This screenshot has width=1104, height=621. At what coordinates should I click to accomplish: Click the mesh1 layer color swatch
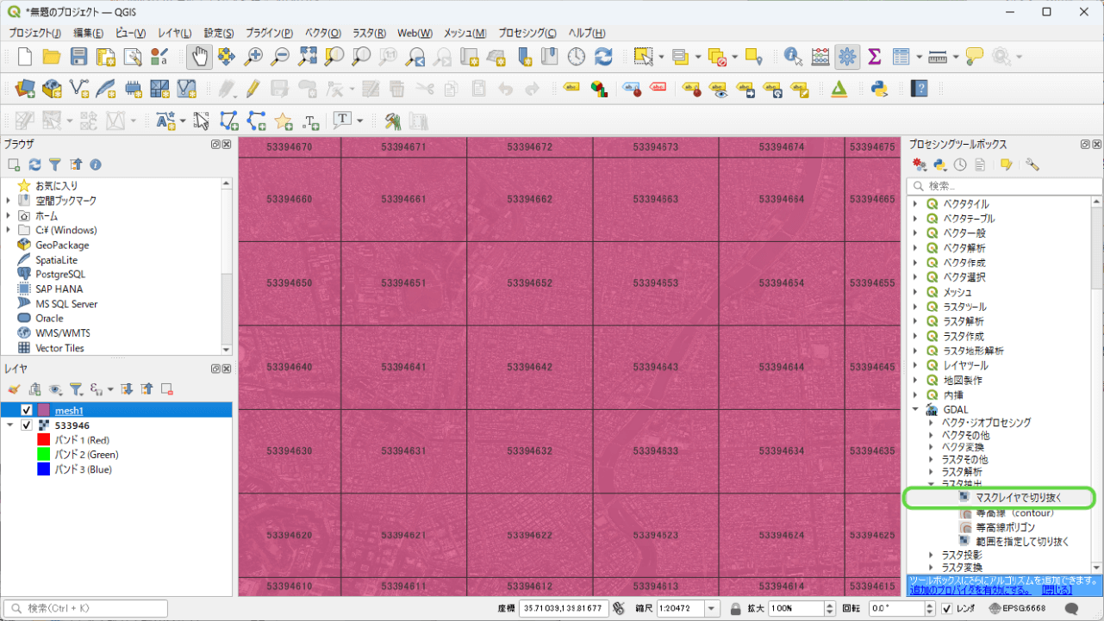44,411
